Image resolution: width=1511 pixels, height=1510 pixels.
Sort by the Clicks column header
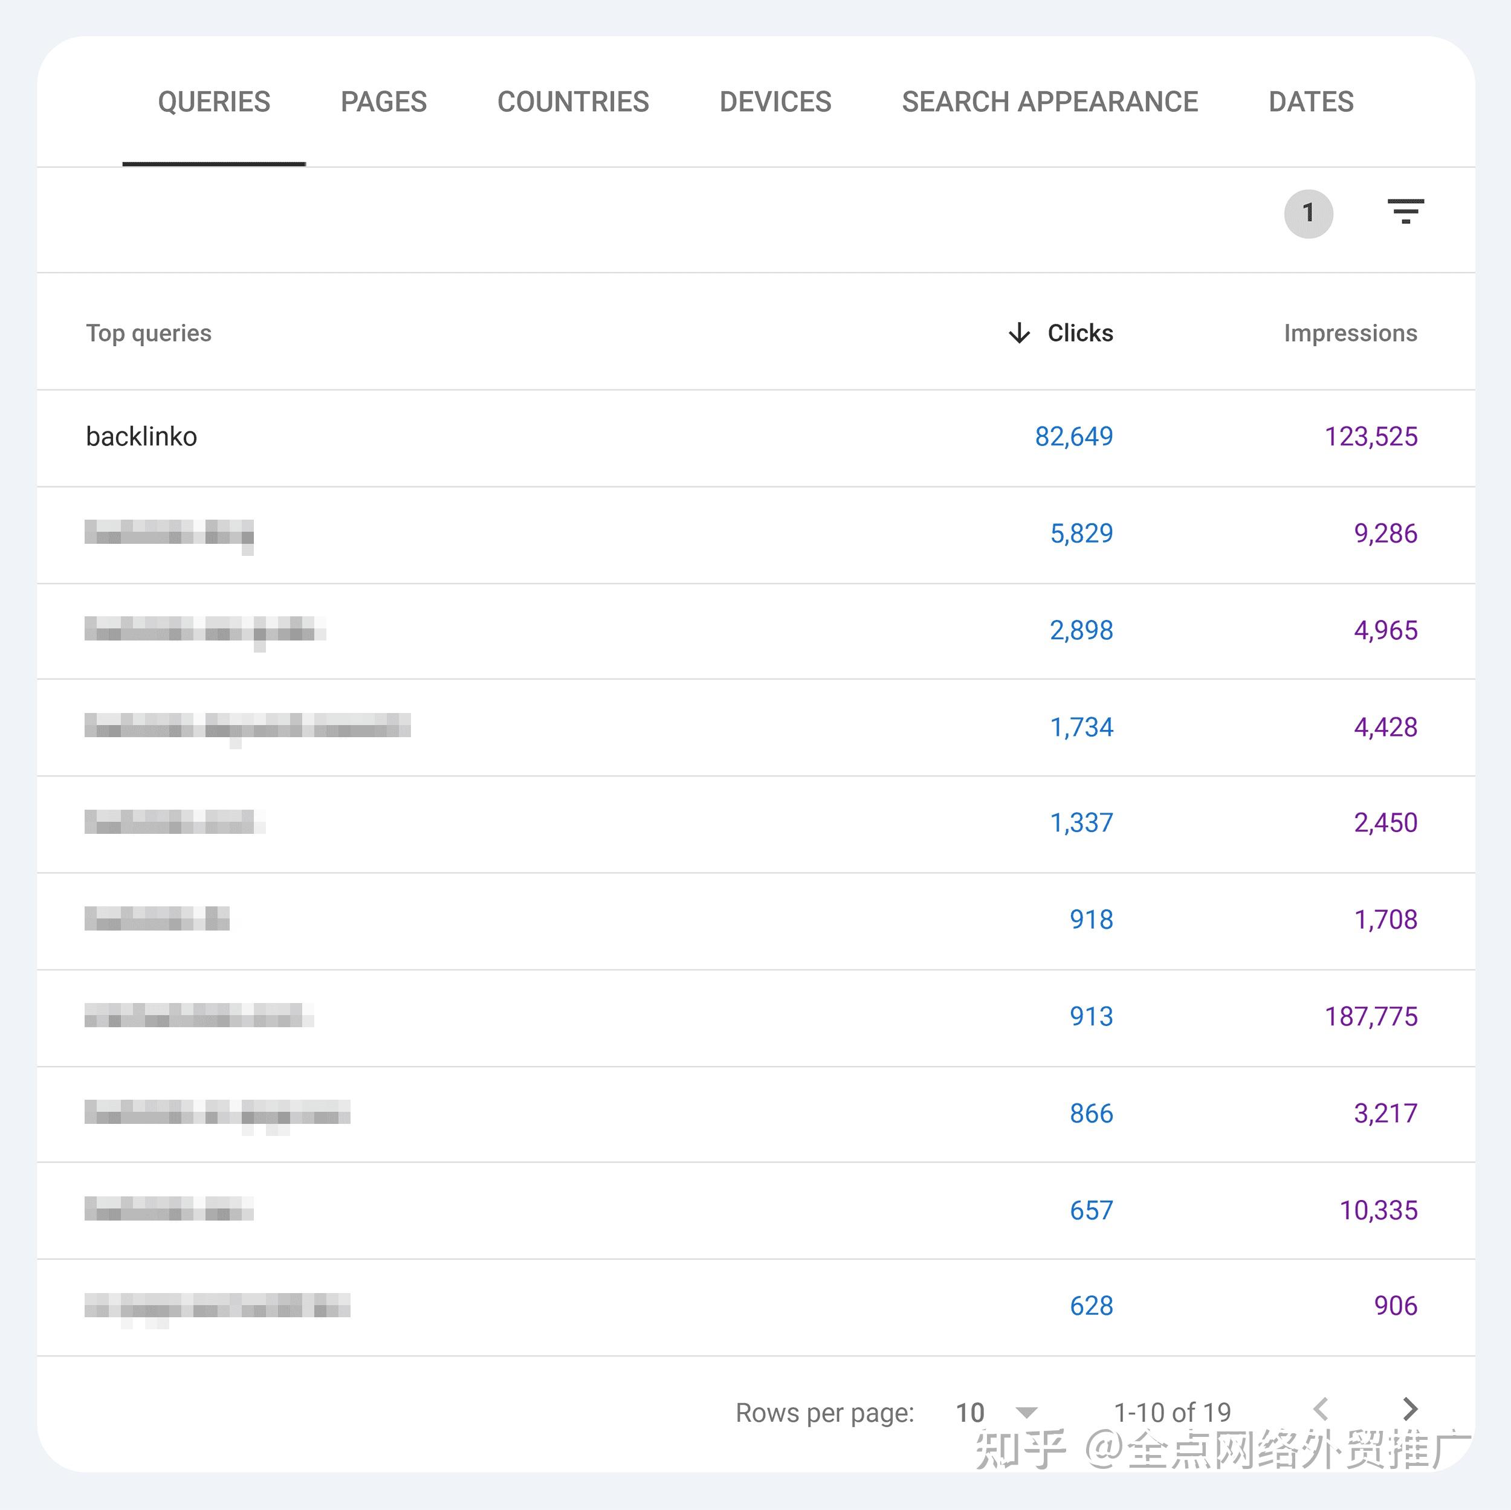(x=1080, y=333)
